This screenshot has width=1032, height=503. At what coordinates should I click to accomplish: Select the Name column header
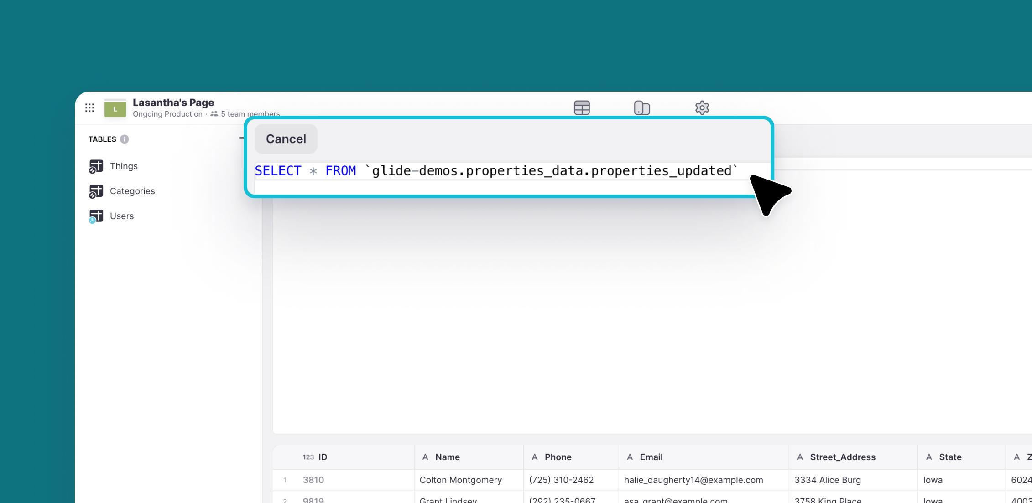[x=448, y=457]
